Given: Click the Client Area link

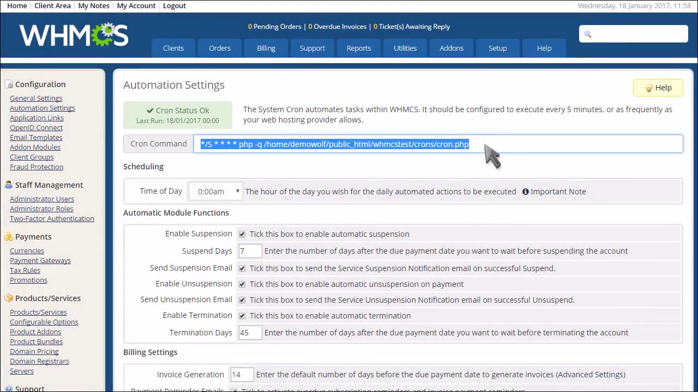Looking at the screenshot, I should click(x=52, y=5).
